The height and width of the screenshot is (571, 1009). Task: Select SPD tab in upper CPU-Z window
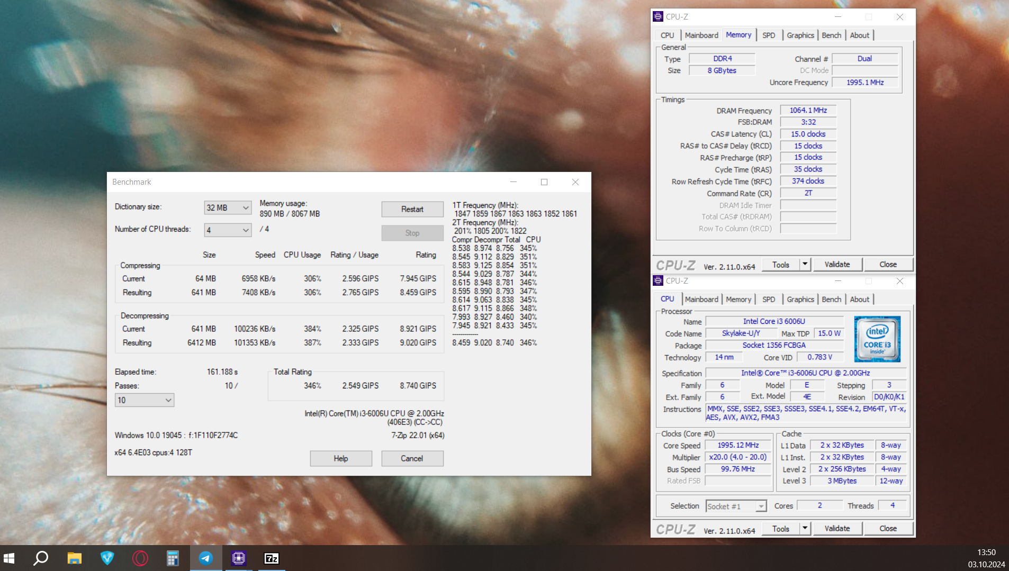click(x=769, y=35)
